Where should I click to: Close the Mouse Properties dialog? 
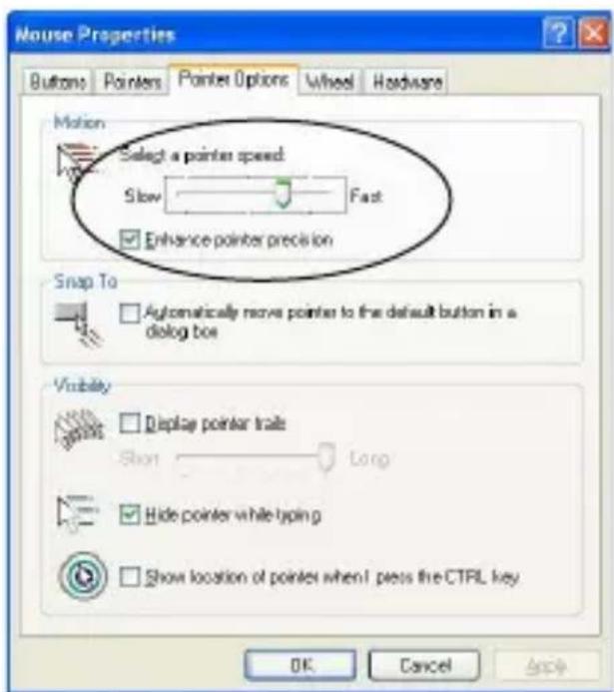(x=593, y=33)
